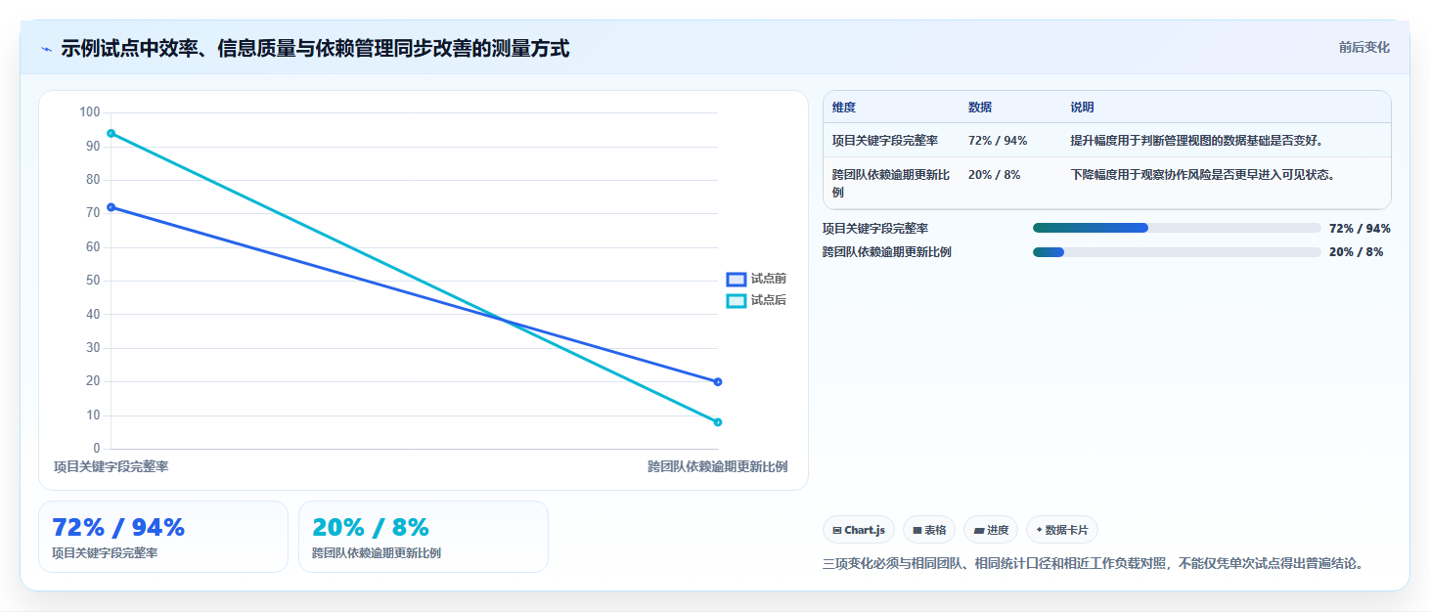Click table cell 跨团队依赖逾期更新比例
The width and height of the screenshot is (1430, 612).
click(x=891, y=183)
